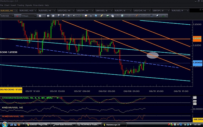Expand the toolbar overflow handle
Image resolution: width=203 pixels, height=127 pixels.
[x=167, y=16]
